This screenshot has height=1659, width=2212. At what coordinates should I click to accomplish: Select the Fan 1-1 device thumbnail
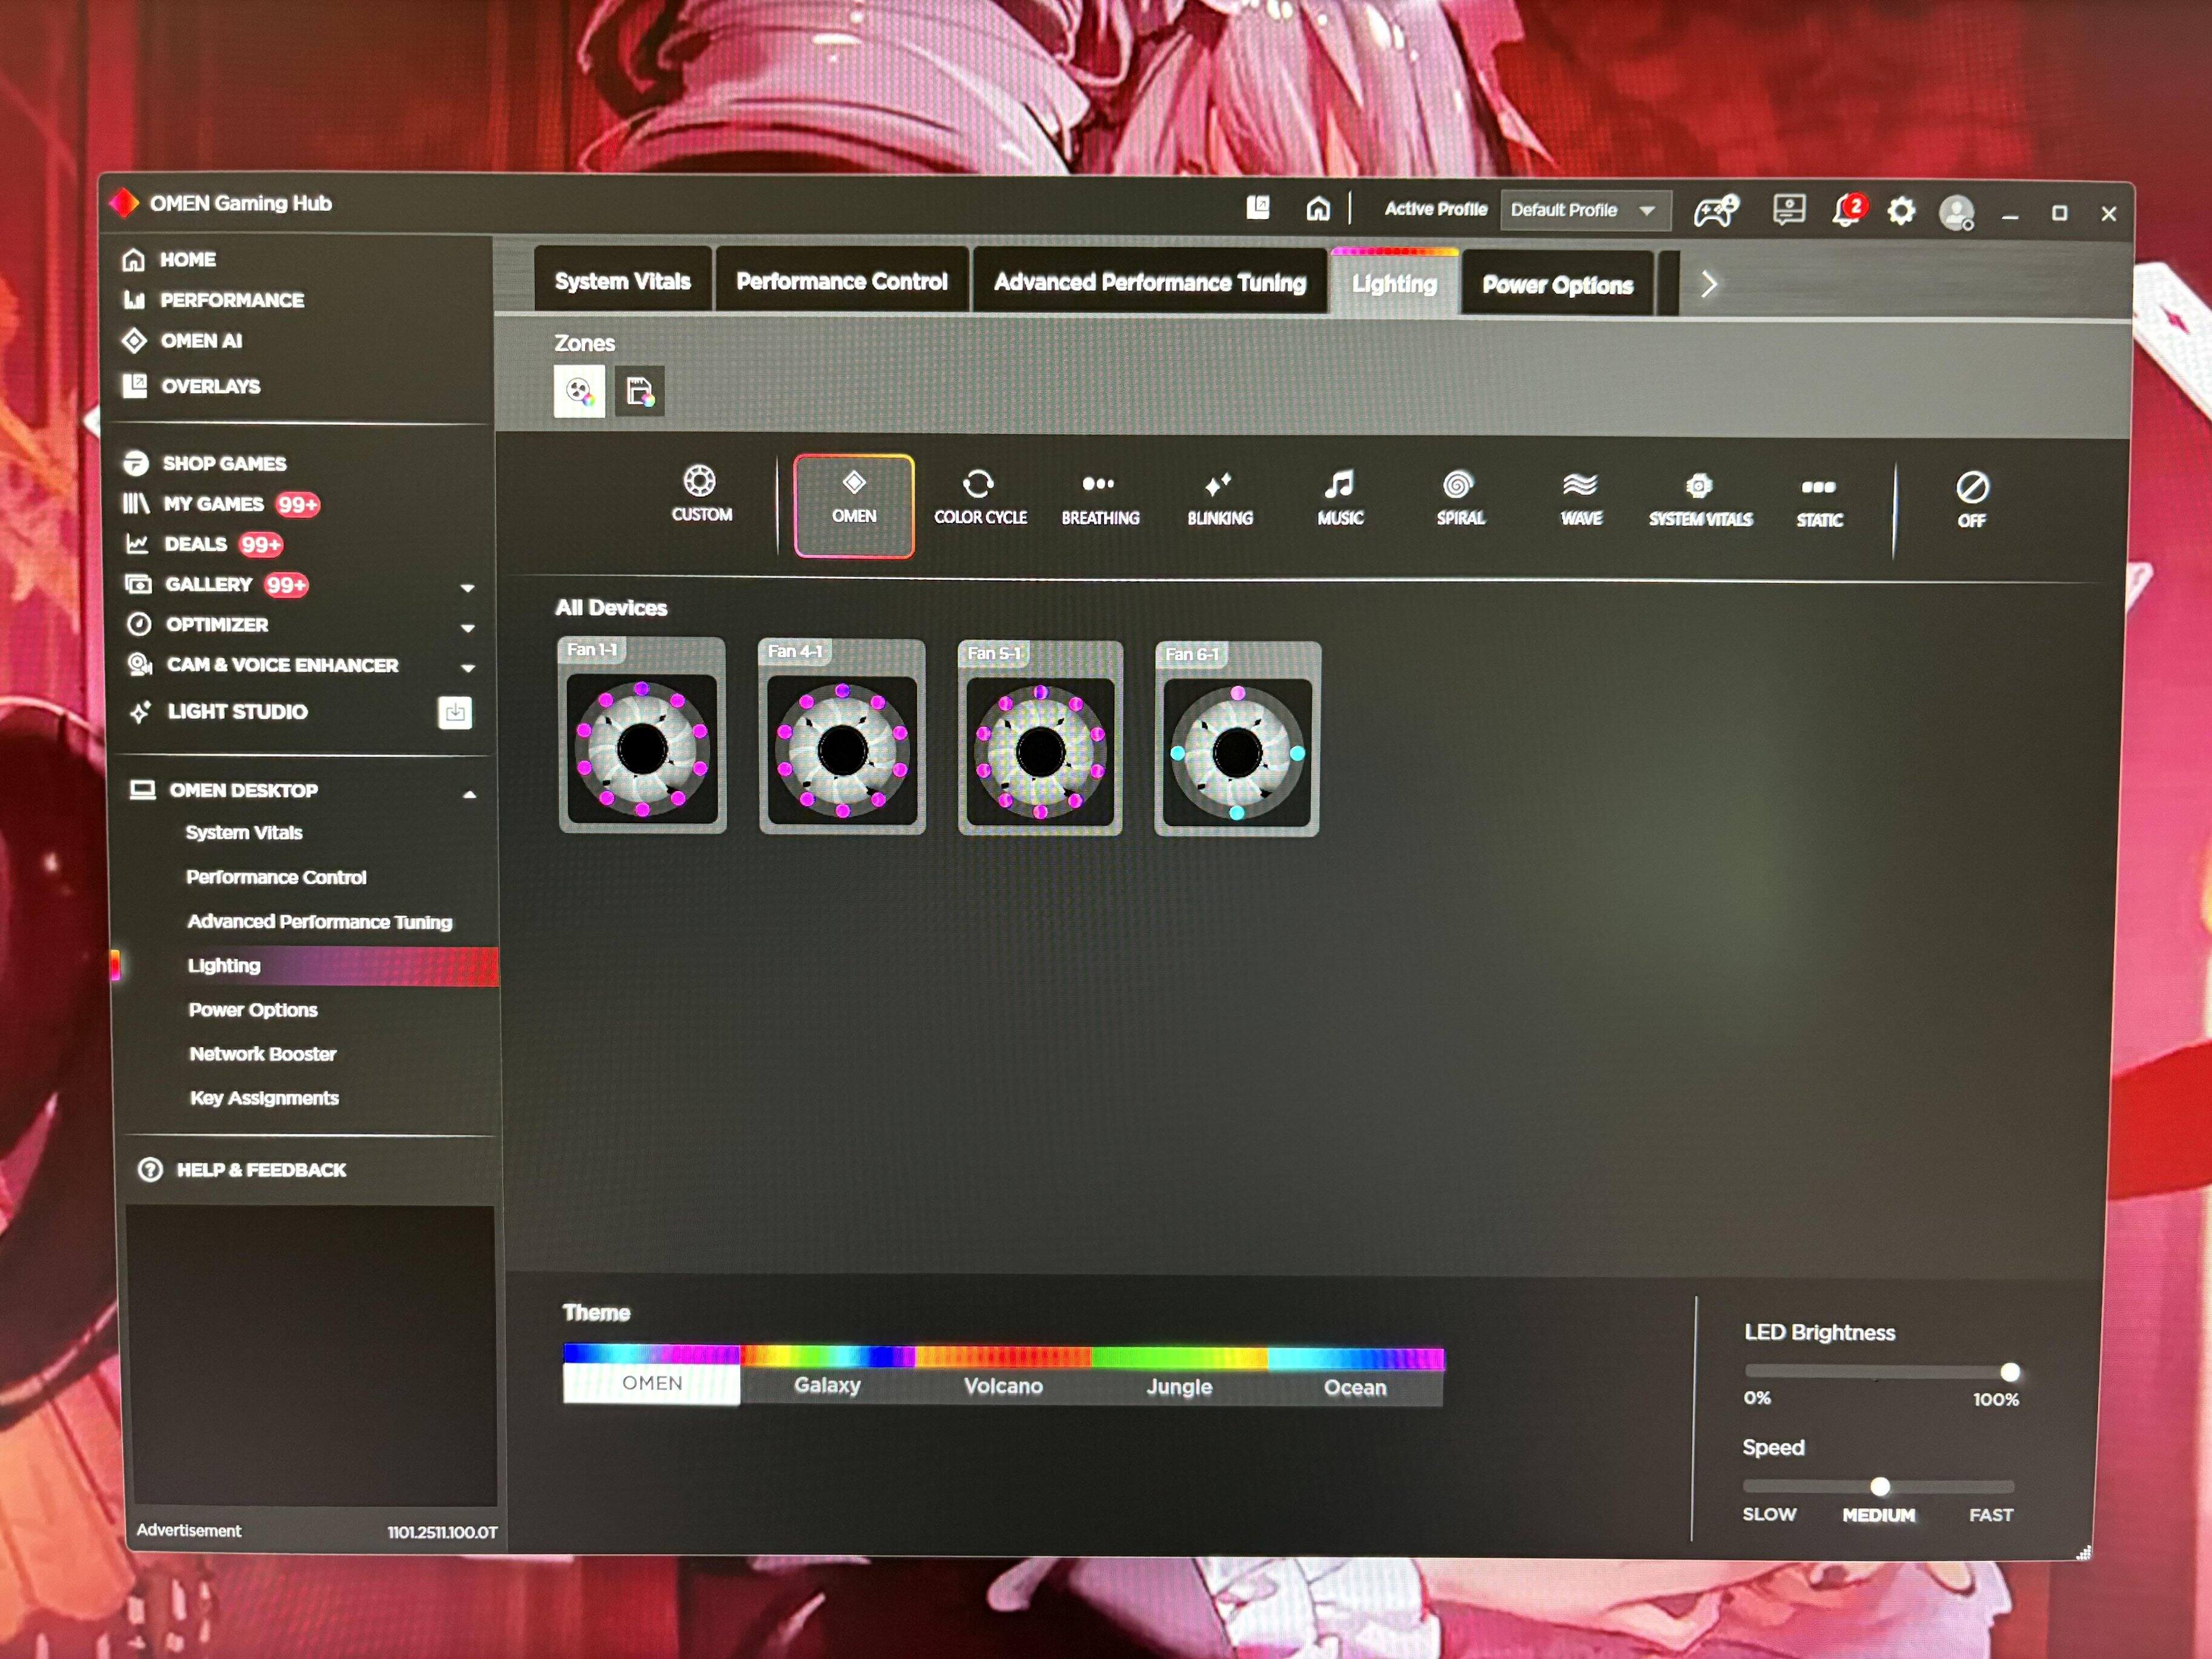point(642,735)
